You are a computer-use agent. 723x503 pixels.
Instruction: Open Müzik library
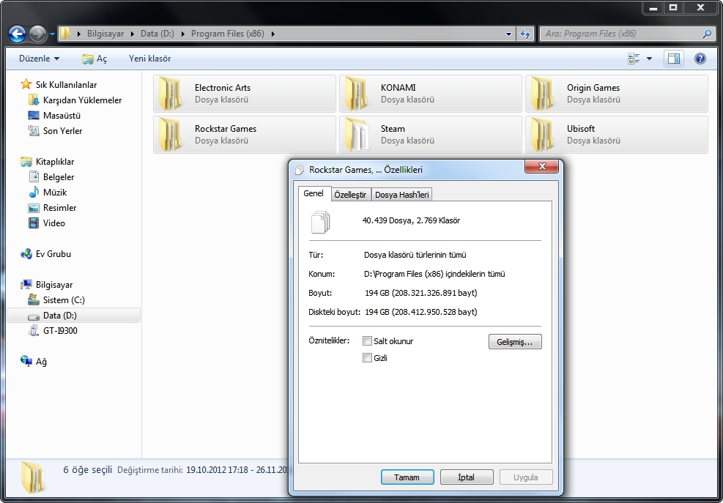[x=55, y=193]
